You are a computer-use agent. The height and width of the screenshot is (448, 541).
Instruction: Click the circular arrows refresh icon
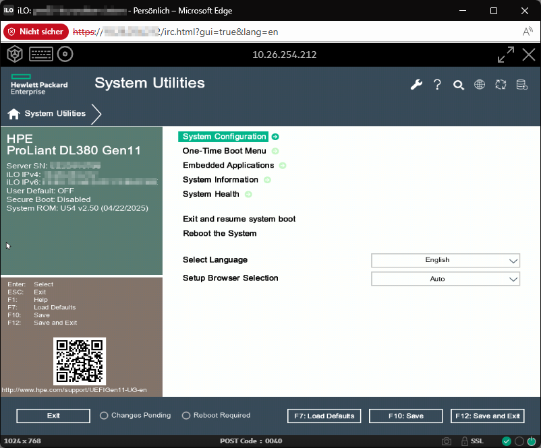[x=501, y=84]
